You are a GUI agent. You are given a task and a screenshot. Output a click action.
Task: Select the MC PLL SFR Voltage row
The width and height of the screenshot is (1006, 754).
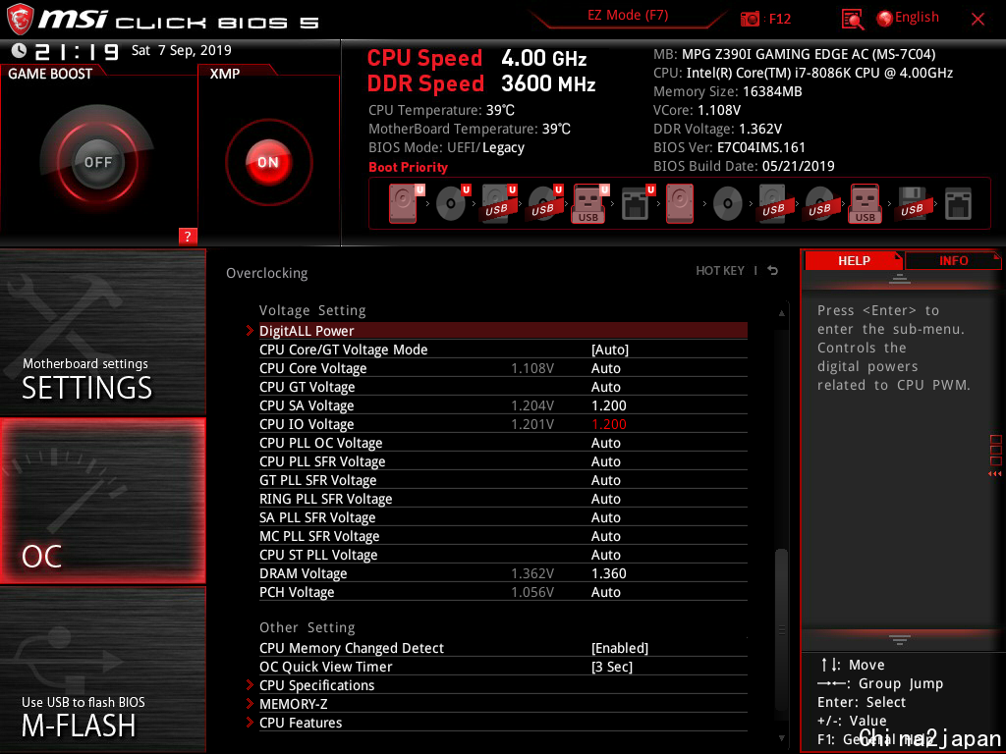click(503, 535)
